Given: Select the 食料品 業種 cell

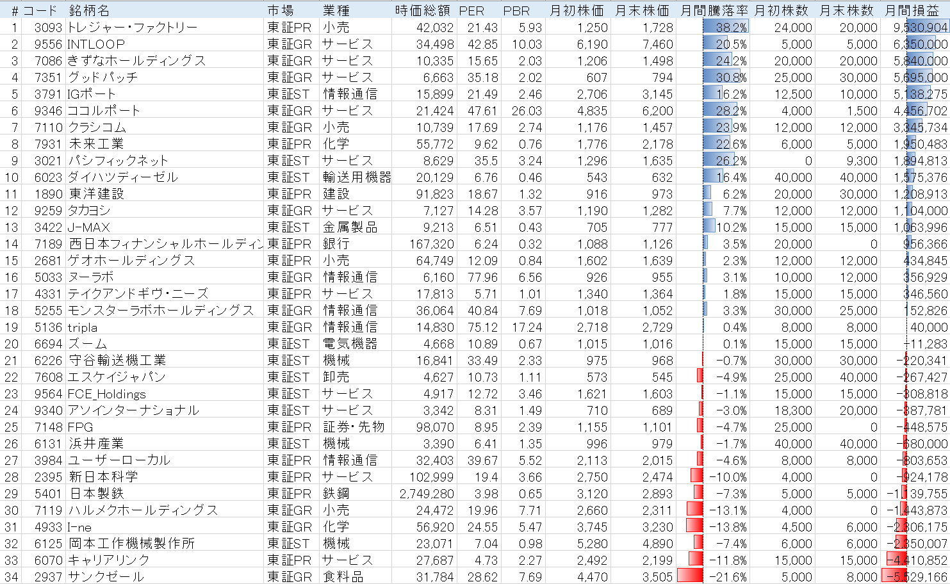Looking at the screenshot, I should tap(356, 577).
